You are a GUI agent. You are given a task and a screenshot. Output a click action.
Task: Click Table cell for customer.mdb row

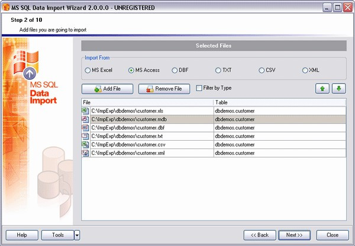(280, 119)
